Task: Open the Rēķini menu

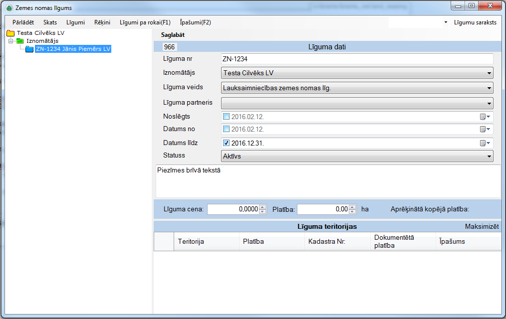Action: [102, 22]
